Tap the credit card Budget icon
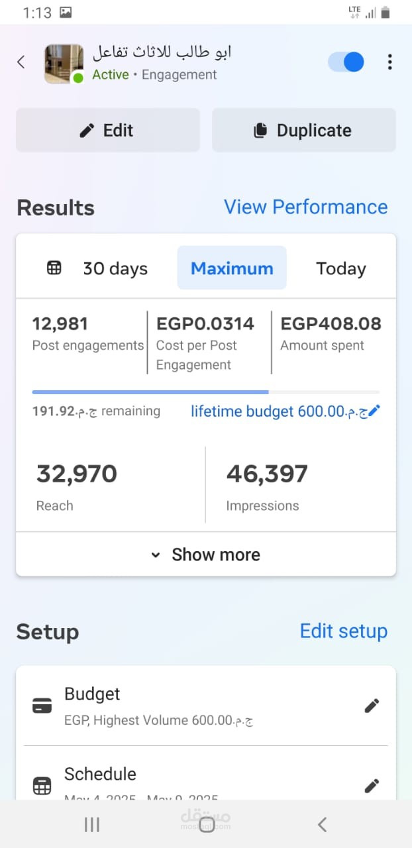 click(42, 706)
